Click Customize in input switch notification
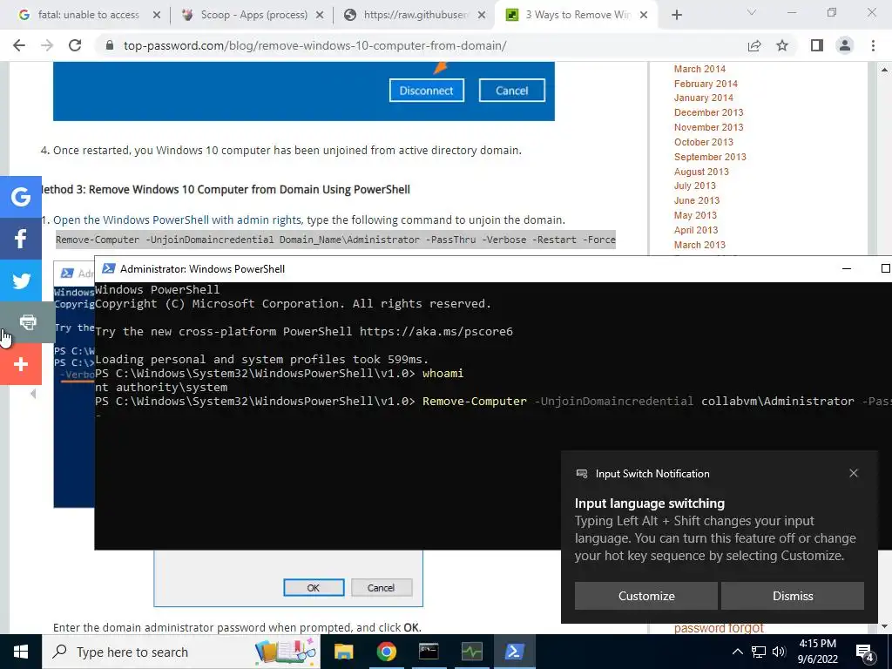This screenshot has width=892, height=669. point(646,596)
